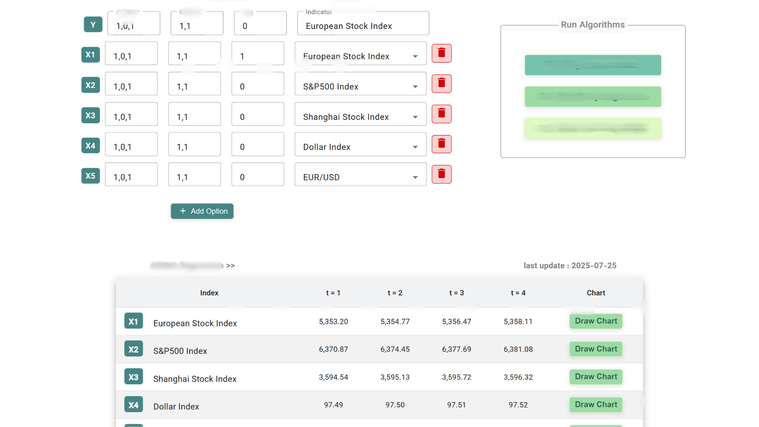Edit the X2 row 1,0,1 field
759x427 pixels.
(131, 83)
